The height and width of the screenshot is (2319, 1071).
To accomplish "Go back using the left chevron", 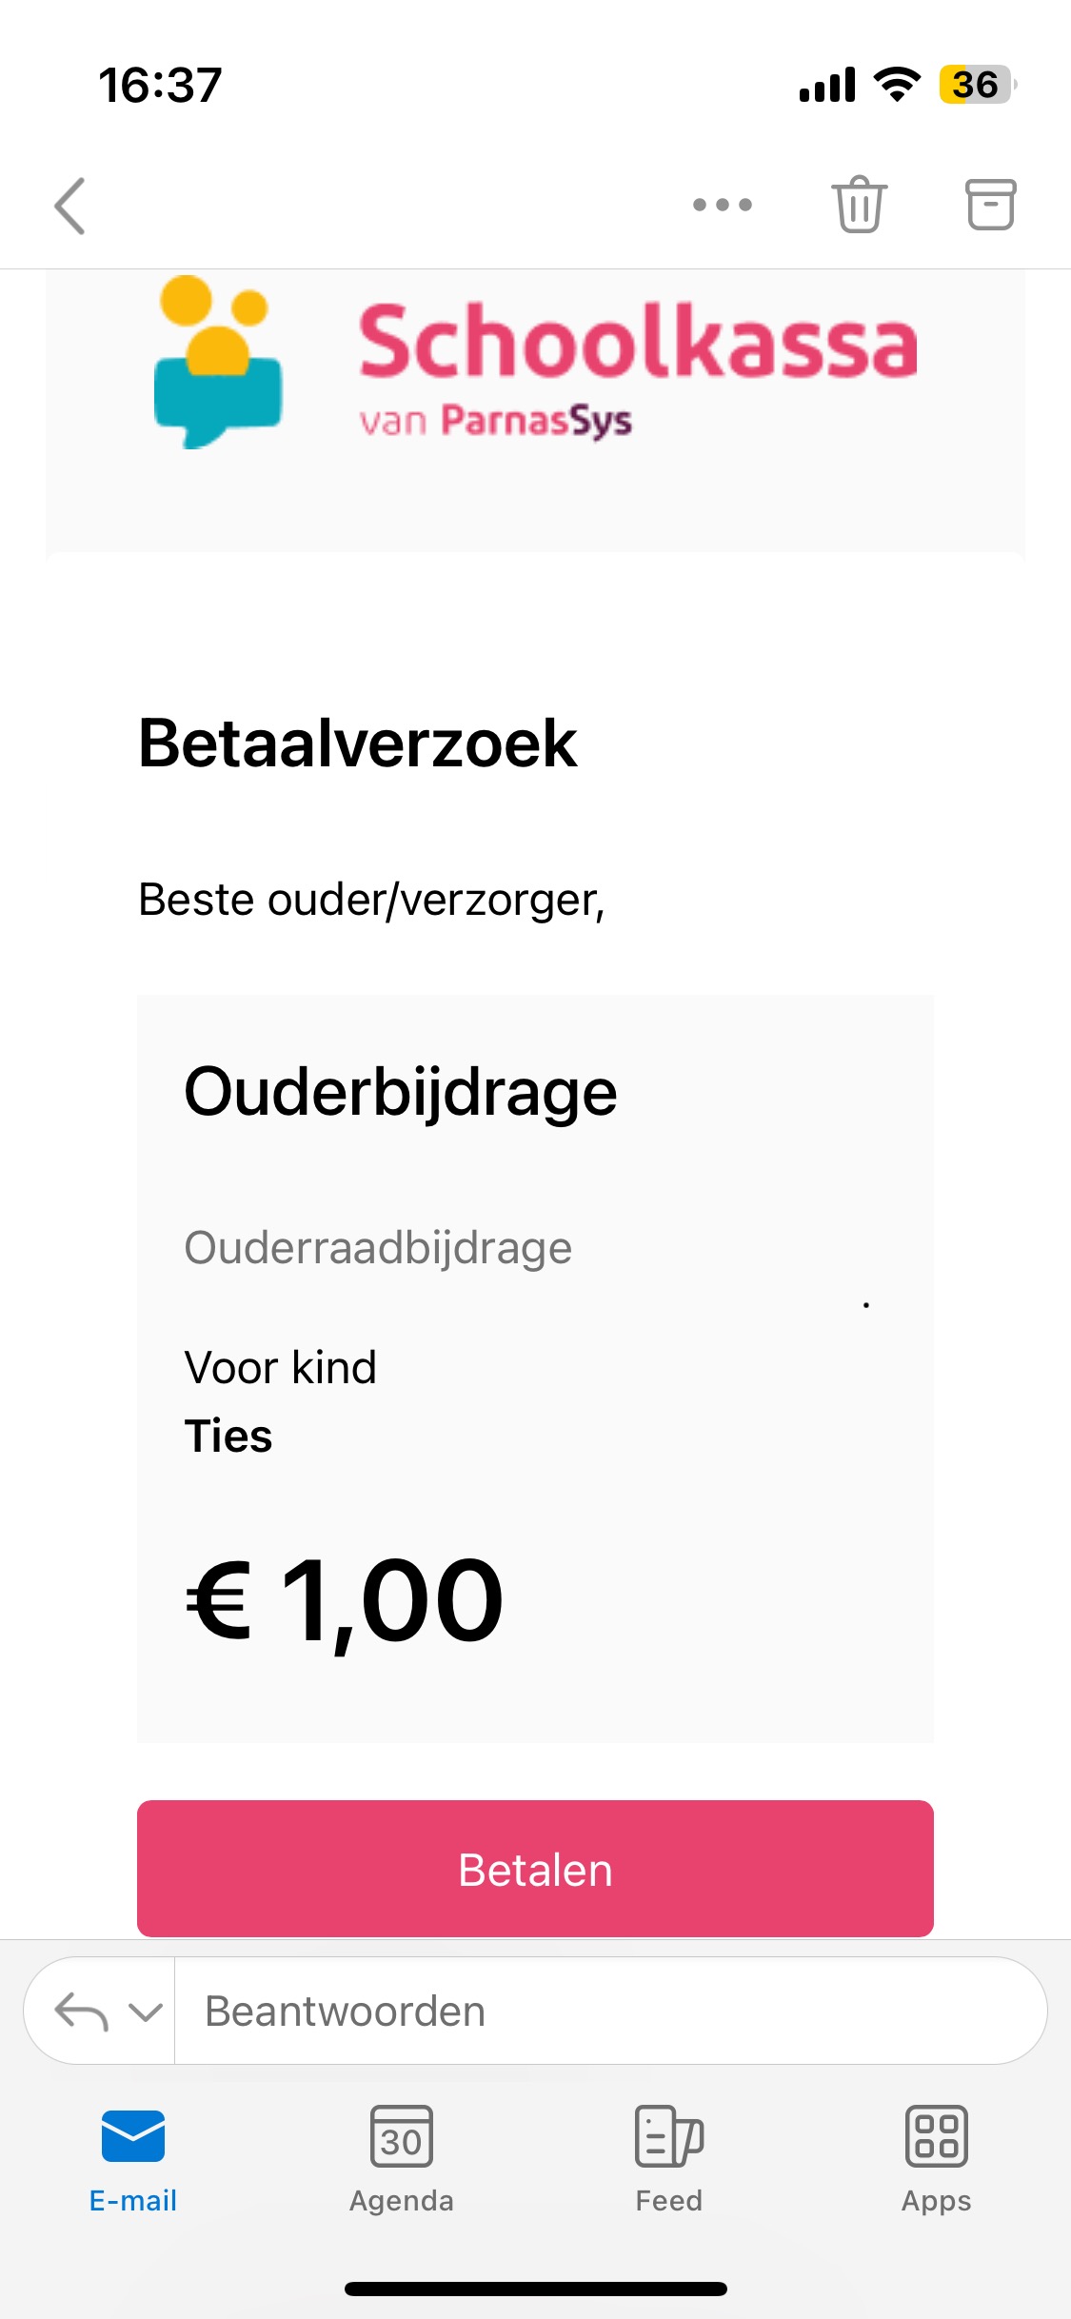I will pos(69,206).
